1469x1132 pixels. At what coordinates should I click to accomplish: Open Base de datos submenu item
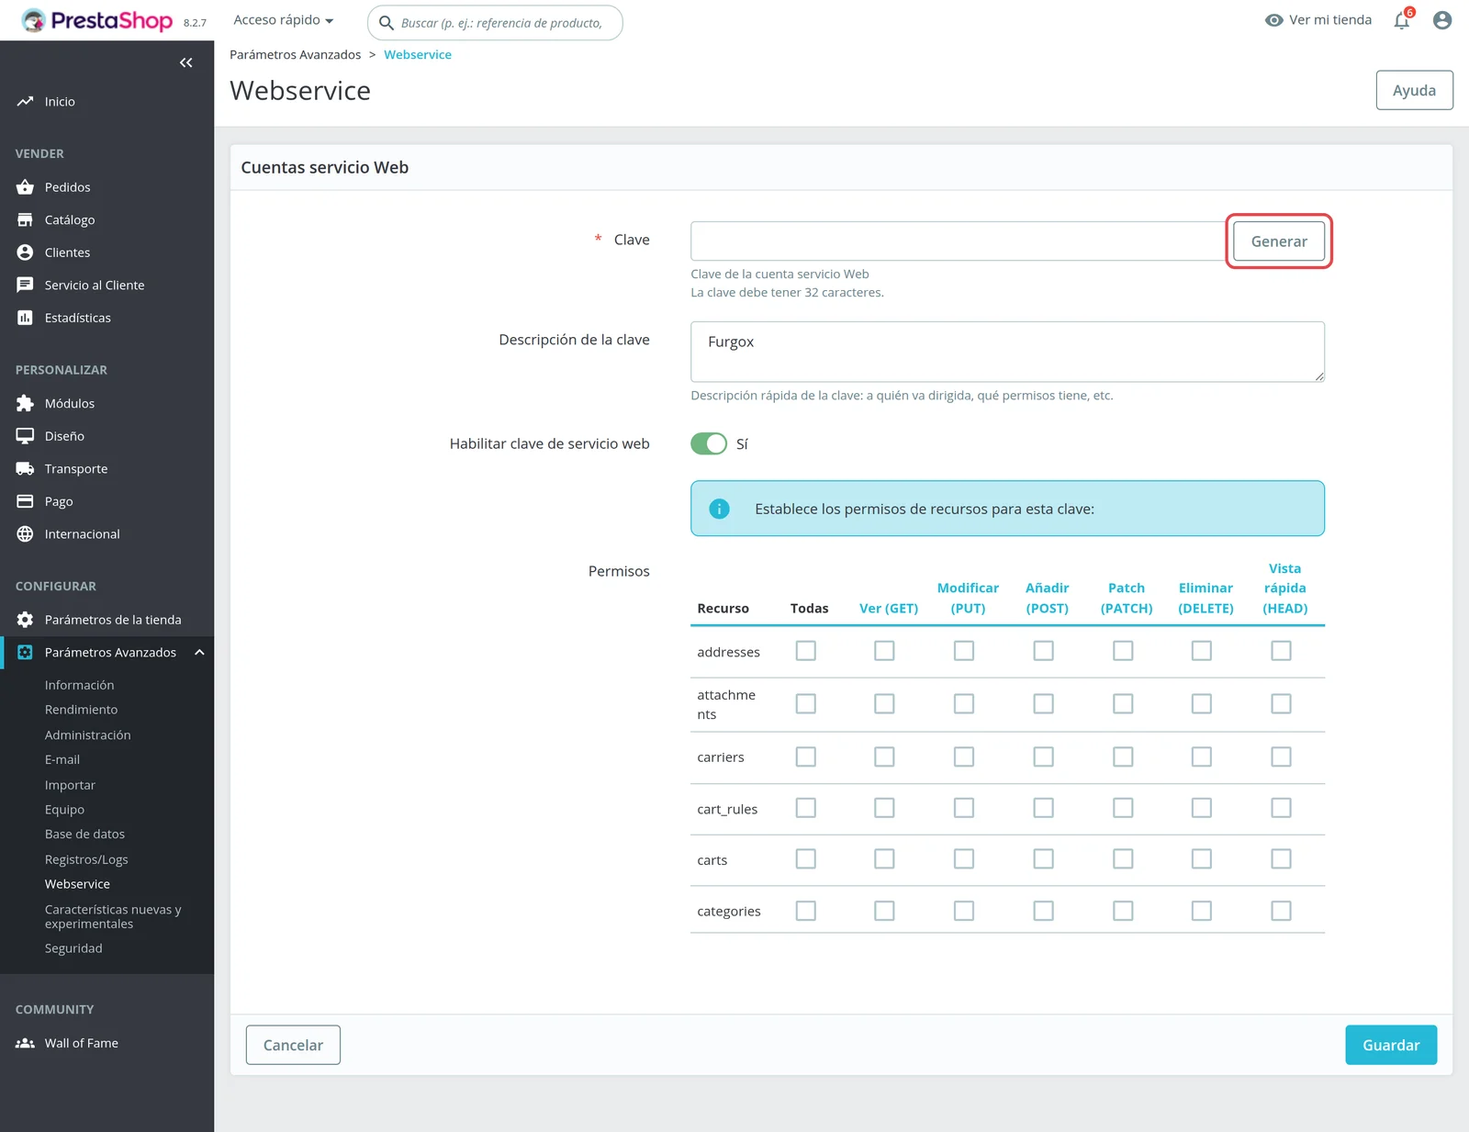point(85,834)
